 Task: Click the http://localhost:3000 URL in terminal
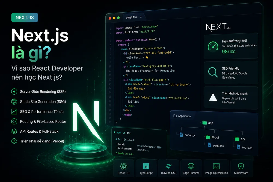149,147
